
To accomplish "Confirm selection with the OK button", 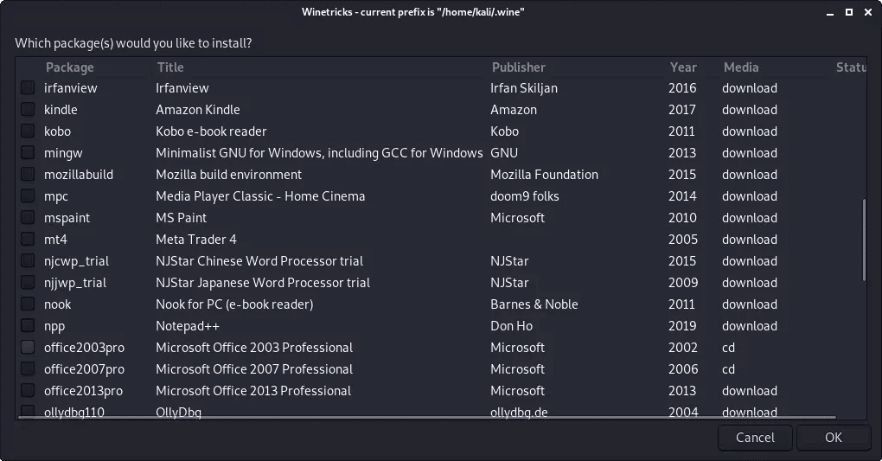I will pos(833,438).
